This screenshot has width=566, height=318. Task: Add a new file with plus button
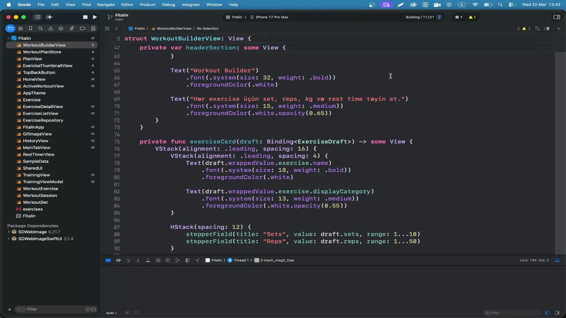pos(9,309)
